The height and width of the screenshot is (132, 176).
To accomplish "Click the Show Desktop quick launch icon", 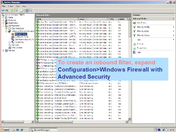I will [18, 130].
